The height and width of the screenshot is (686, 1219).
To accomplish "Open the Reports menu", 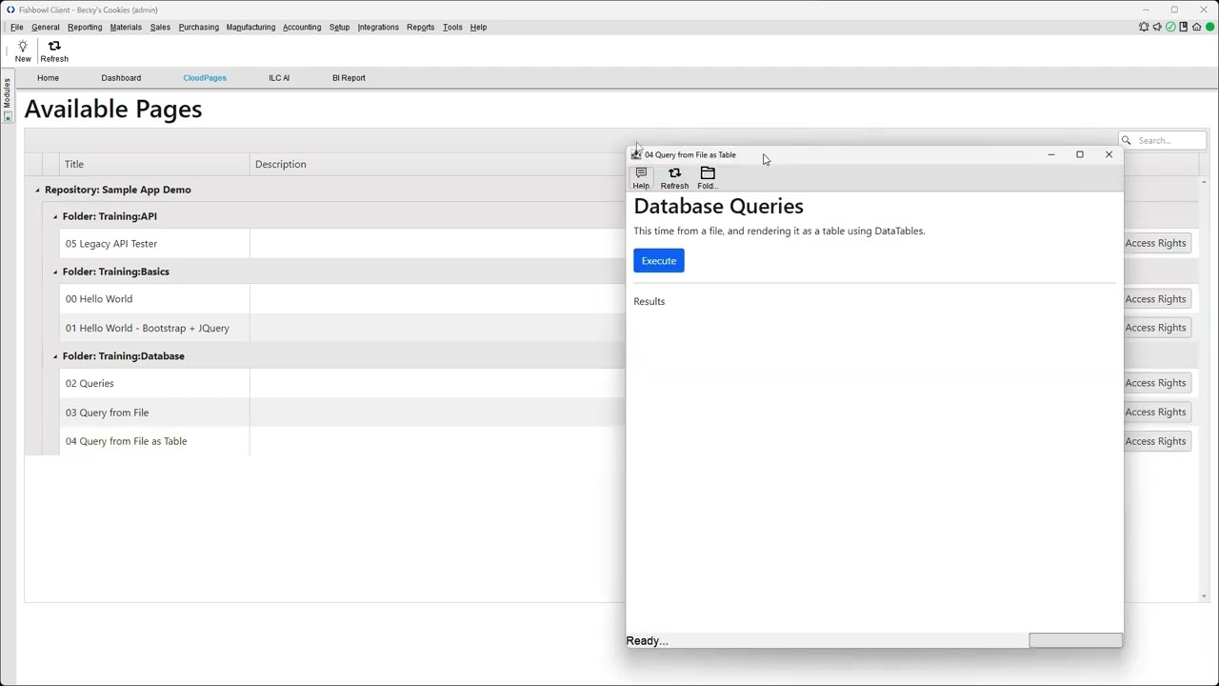I will point(420,27).
